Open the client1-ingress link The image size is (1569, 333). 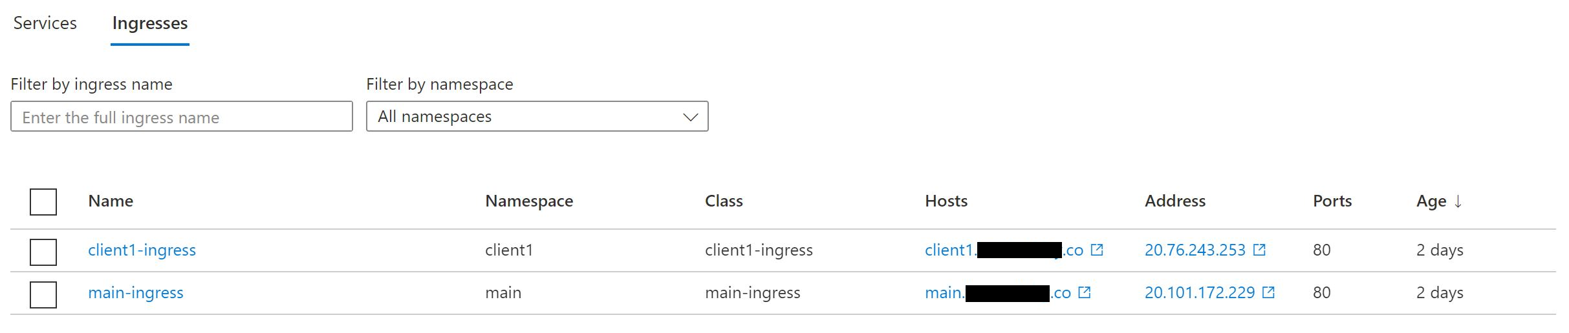click(x=142, y=250)
